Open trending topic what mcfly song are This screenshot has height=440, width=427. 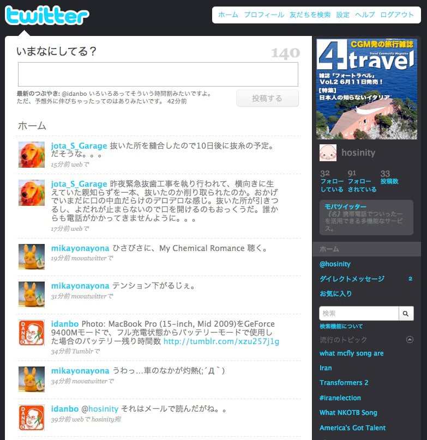pos(351,353)
